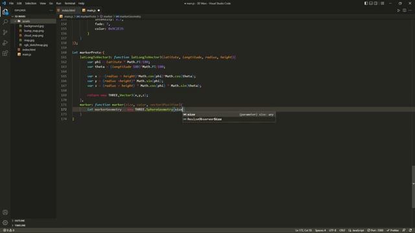This screenshot has width=415, height=233.
Task: Click the Port: 5500 Live Server status item
Action: coord(375,230)
